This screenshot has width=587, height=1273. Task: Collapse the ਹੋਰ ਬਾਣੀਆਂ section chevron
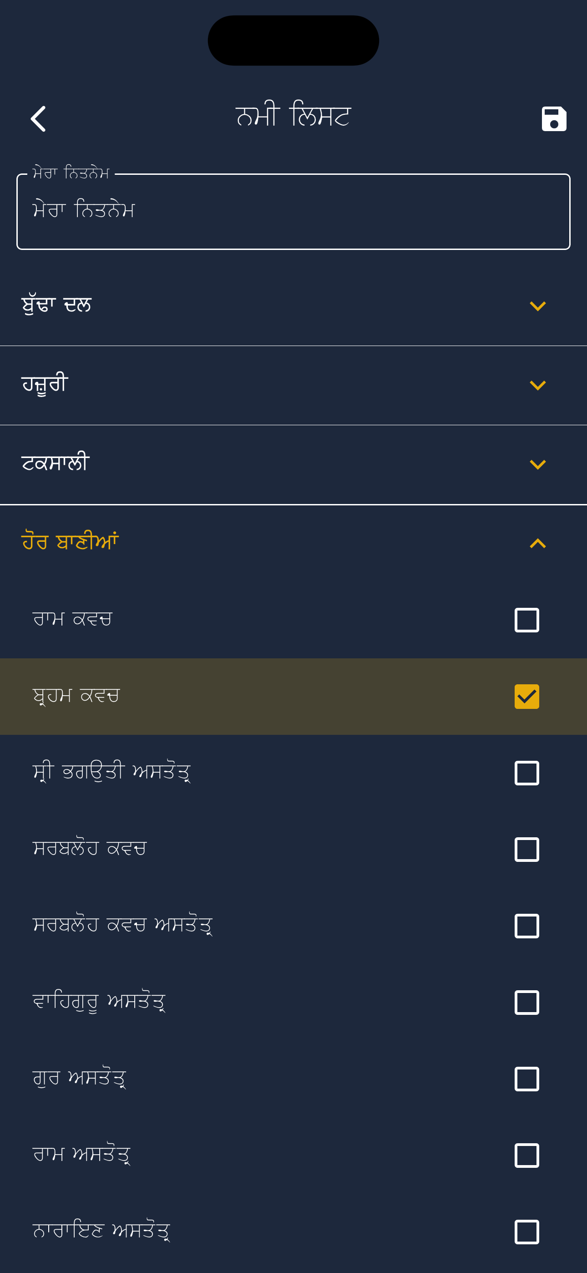537,544
